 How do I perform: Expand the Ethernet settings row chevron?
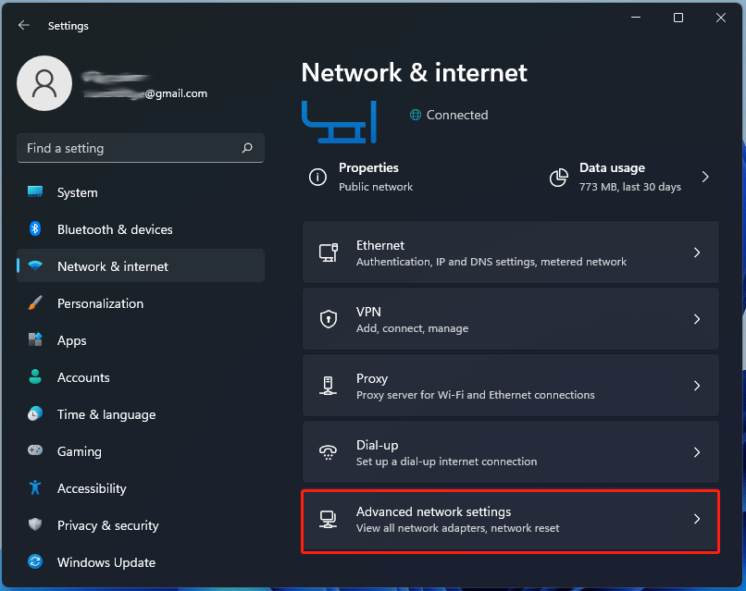tap(697, 252)
